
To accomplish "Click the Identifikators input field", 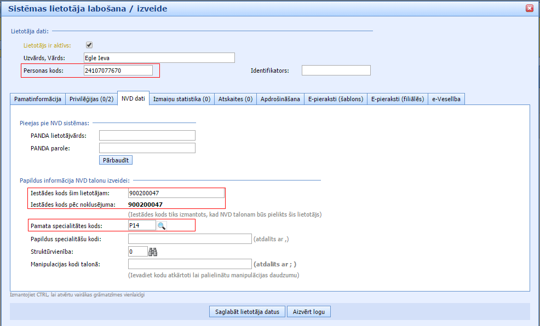I will pos(336,71).
